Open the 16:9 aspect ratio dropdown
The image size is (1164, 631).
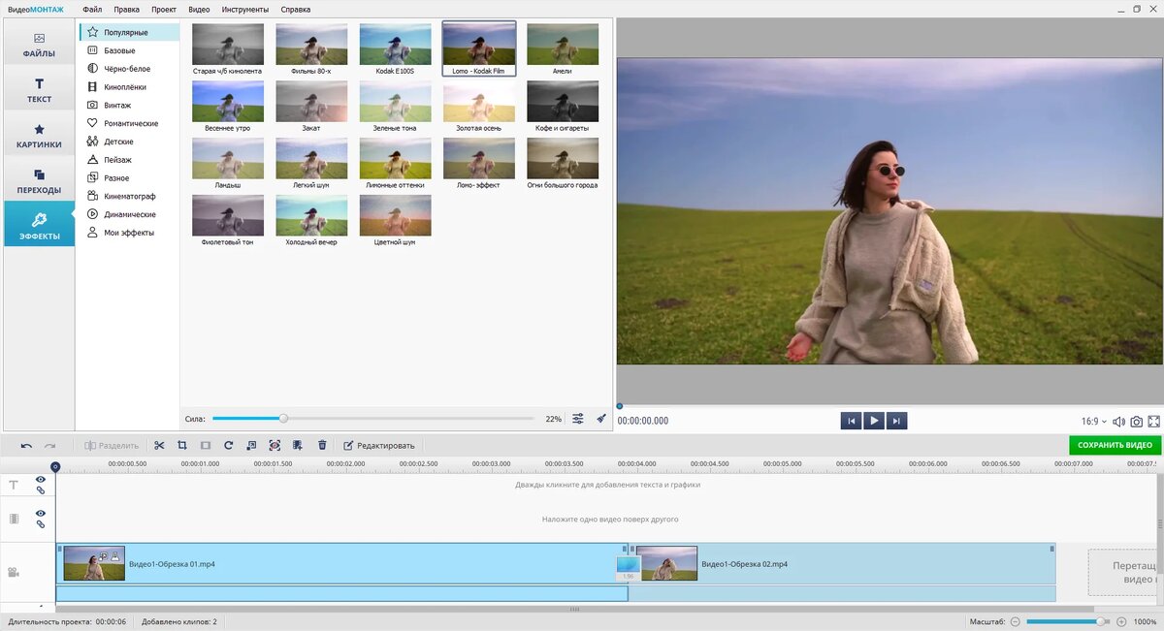coord(1093,422)
